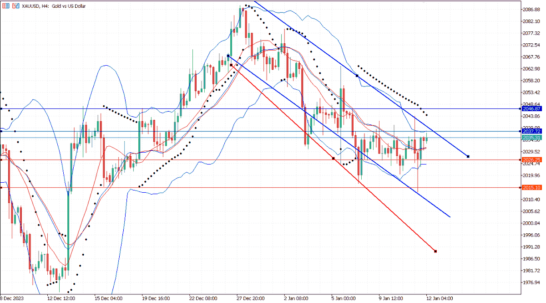Click the 2029.52 price axis value
This screenshot has height=303, width=546.
tap(531, 152)
